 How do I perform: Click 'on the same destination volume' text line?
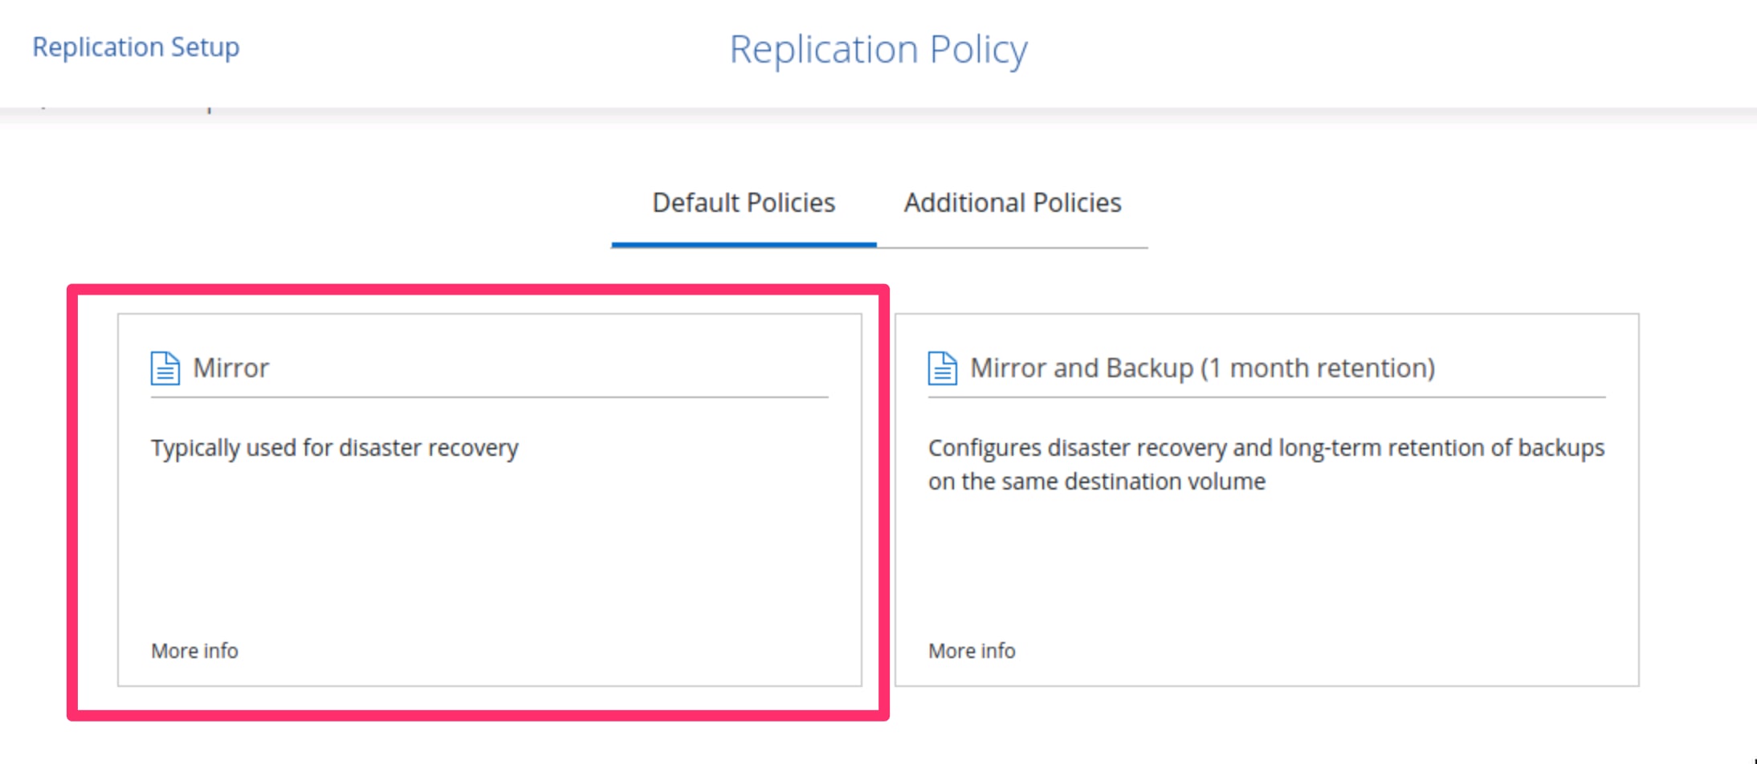coord(1096,482)
